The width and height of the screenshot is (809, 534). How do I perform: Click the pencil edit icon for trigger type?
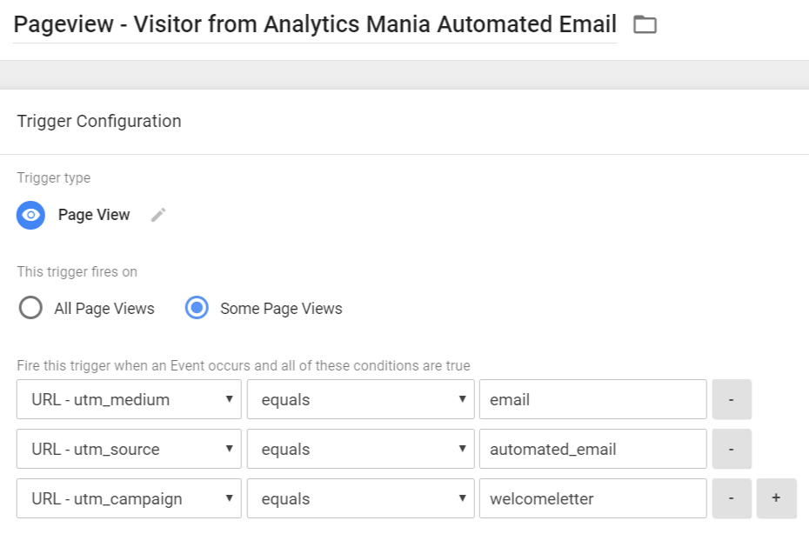(x=158, y=215)
